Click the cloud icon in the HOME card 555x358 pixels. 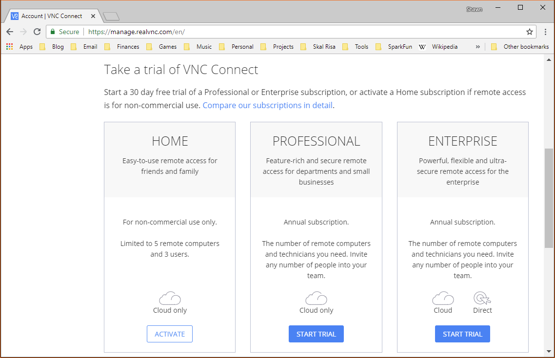tap(170, 298)
